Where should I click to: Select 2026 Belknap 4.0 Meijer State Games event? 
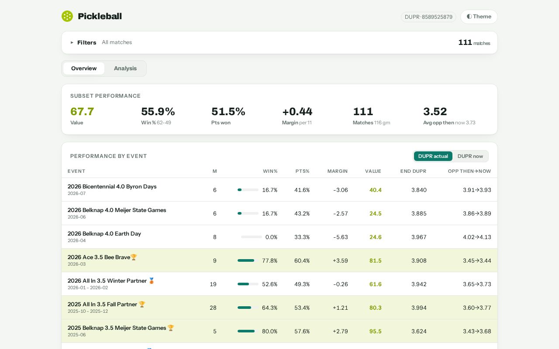[x=279, y=213]
